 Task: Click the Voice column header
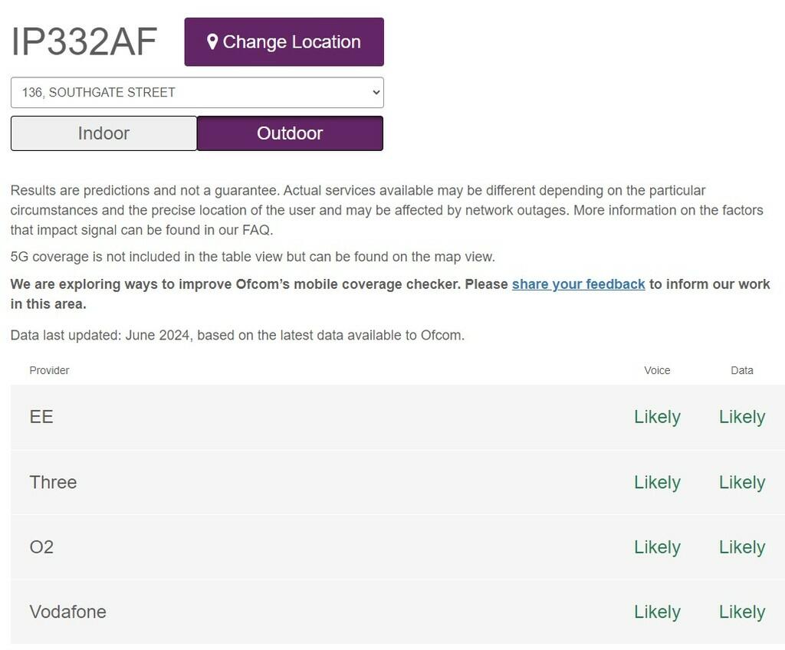click(x=657, y=370)
